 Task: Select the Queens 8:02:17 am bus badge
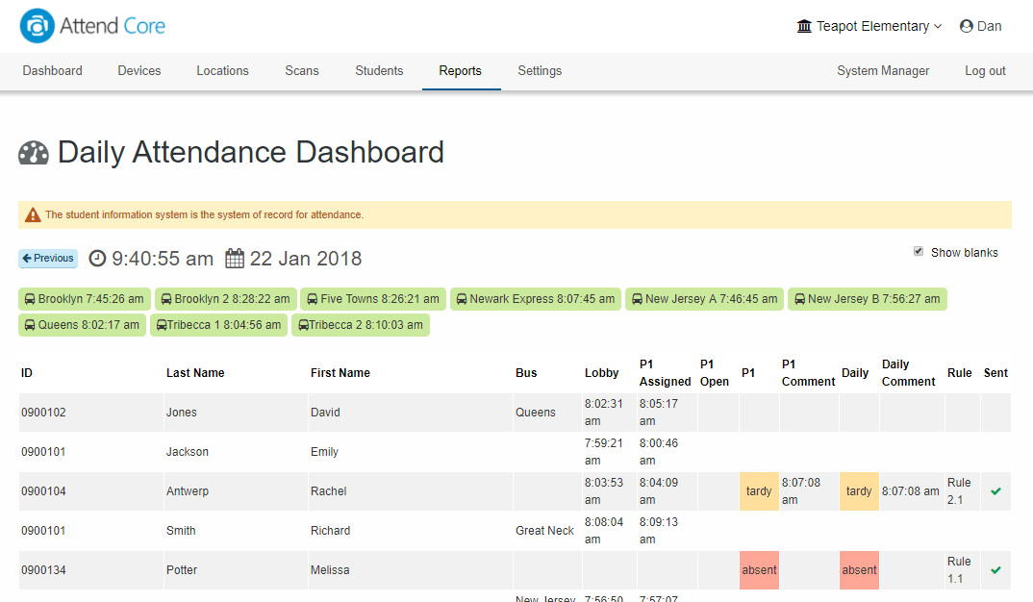click(83, 325)
